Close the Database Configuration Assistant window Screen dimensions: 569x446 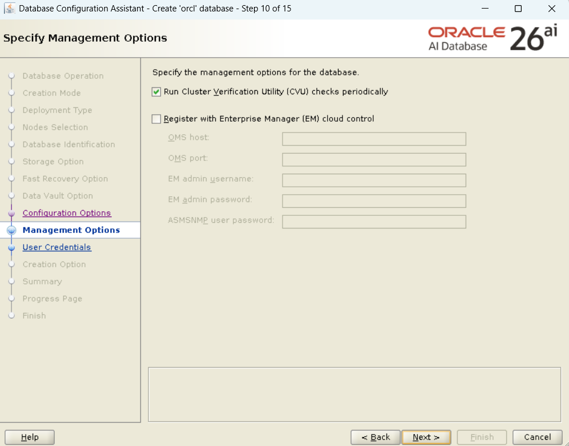(552, 9)
